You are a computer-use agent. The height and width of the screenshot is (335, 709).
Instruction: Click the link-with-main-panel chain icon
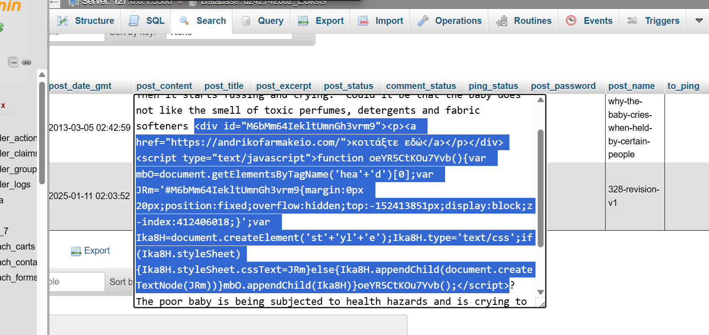coord(27,62)
